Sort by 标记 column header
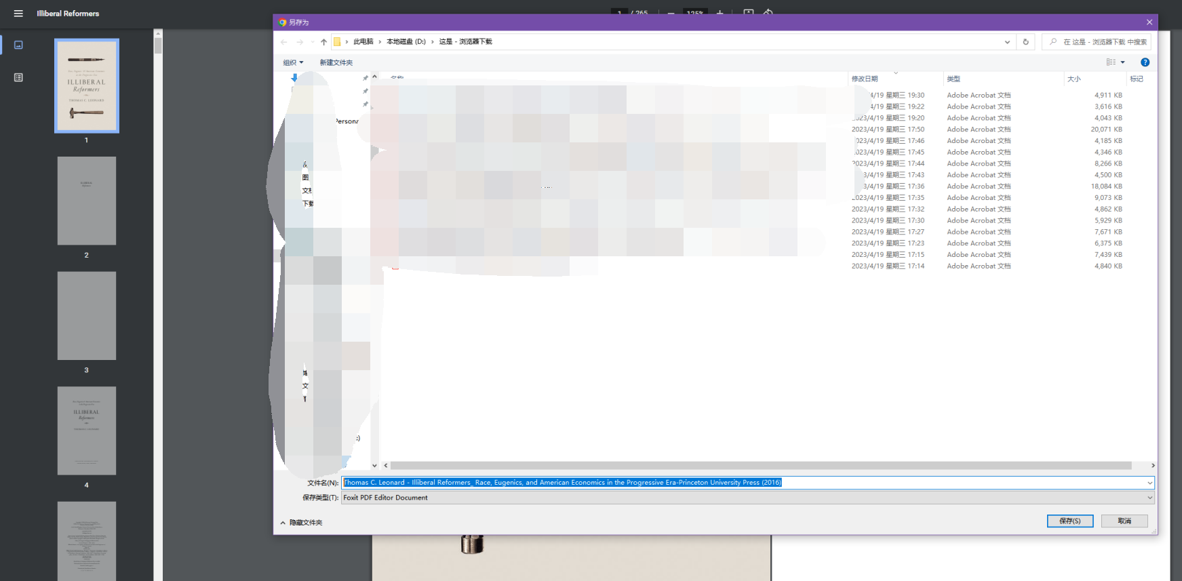Image resolution: width=1182 pixels, height=581 pixels. tap(1141, 79)
